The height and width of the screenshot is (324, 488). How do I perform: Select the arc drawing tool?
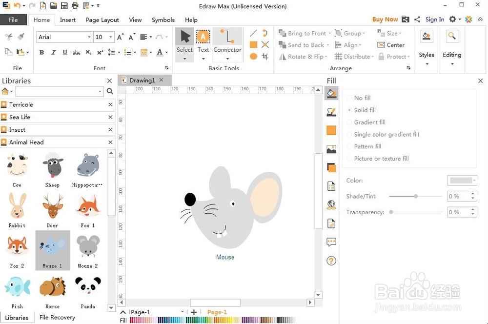(x=265, y=33)
